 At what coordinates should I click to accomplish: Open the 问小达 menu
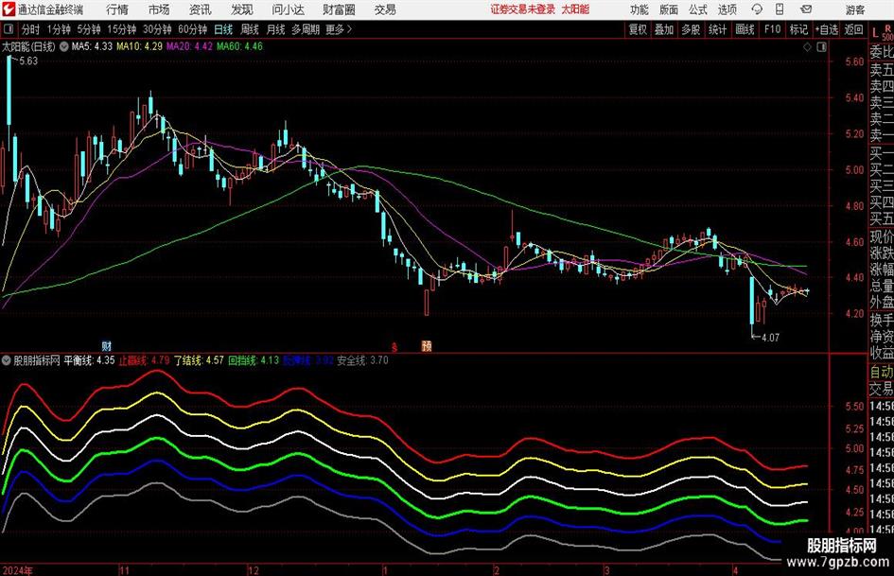tap(288, 9)
